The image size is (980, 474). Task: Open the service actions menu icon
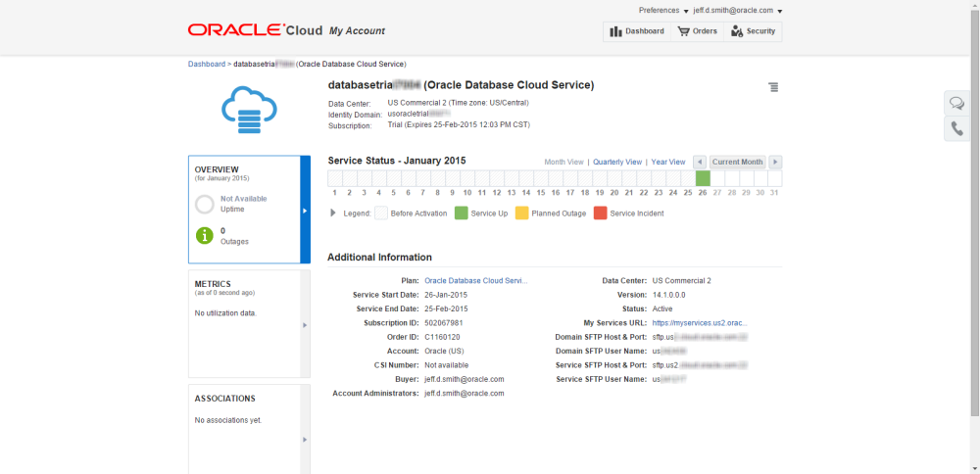[774, 87]
